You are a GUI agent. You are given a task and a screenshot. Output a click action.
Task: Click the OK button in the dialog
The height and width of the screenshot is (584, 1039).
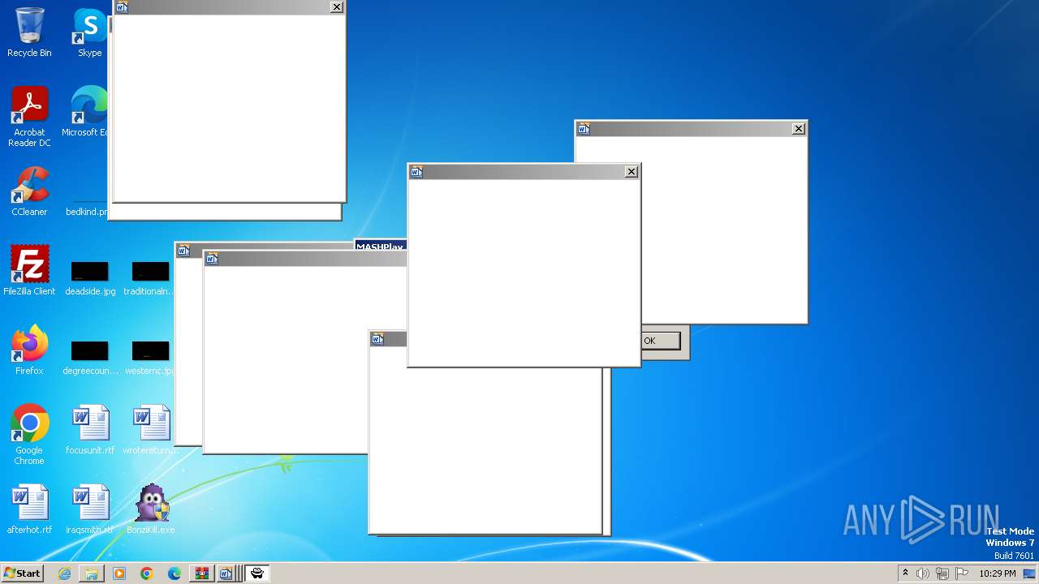(x=660, y=341)
